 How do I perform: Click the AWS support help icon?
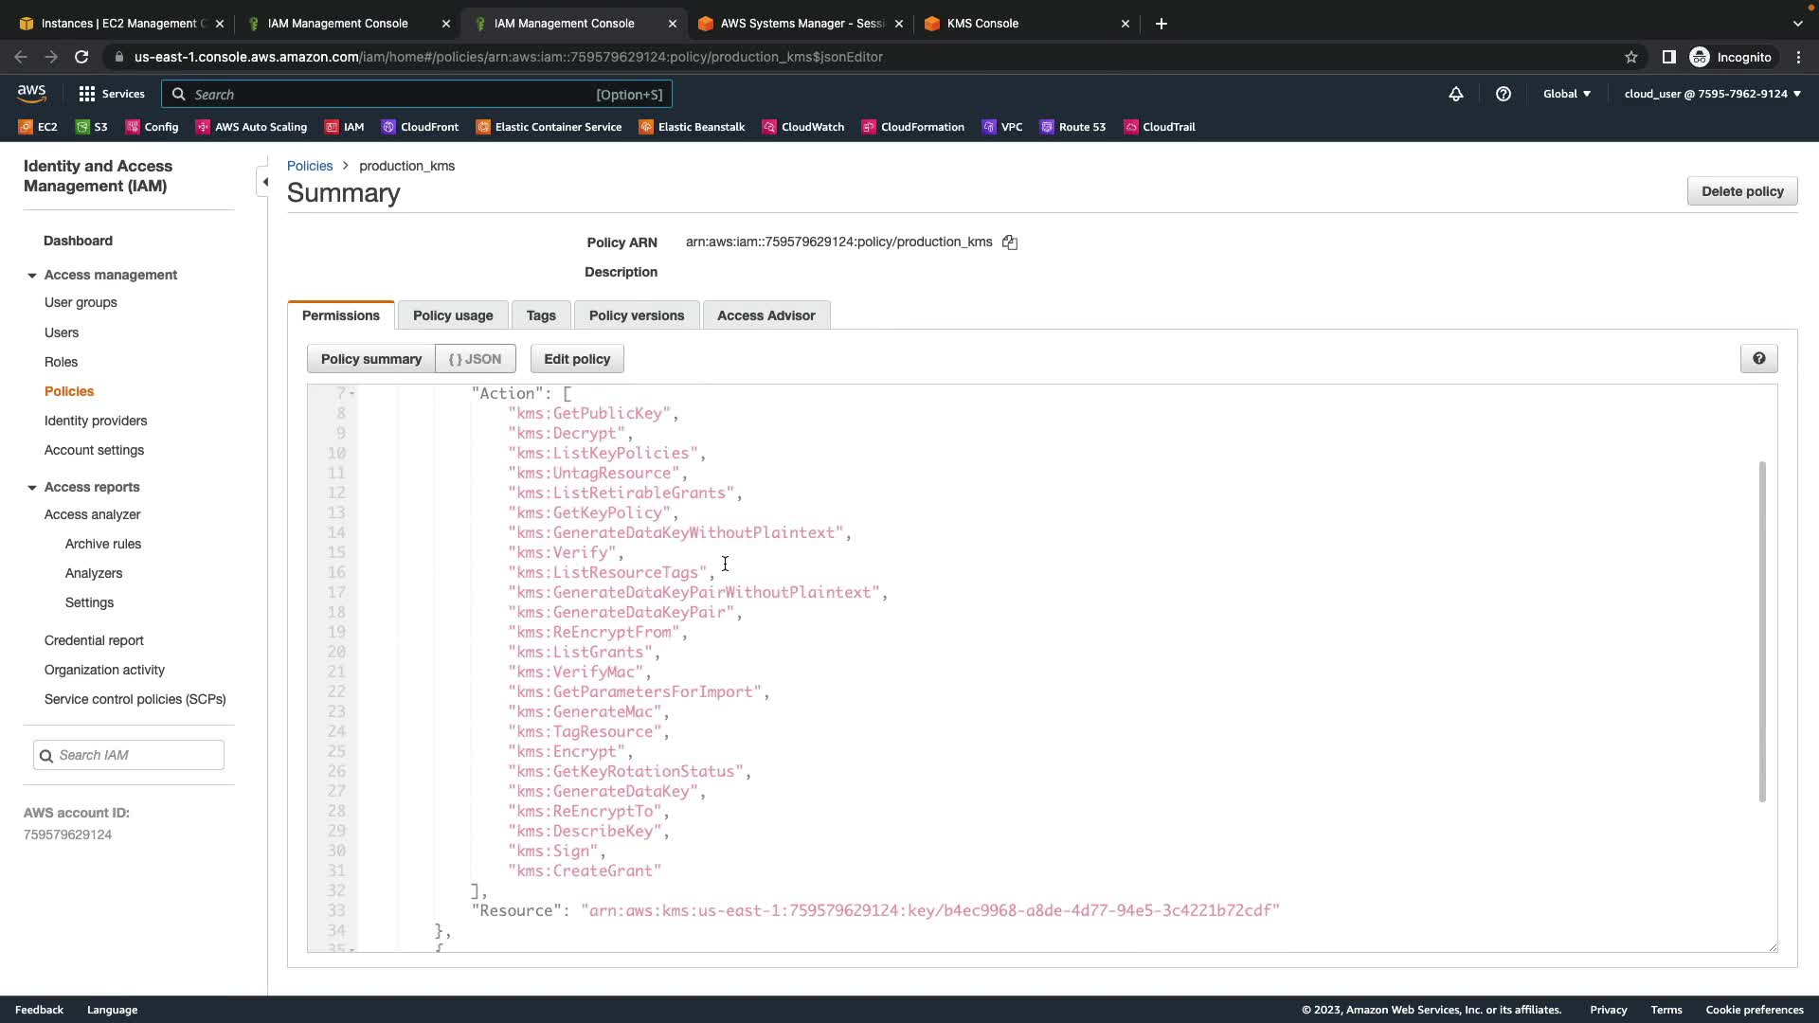[x=1504, y=94]
